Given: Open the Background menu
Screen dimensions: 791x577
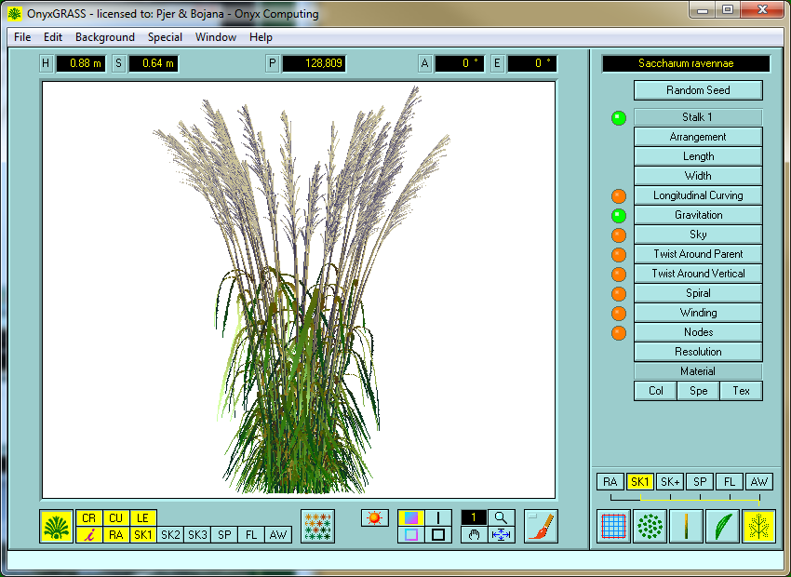Looking at the screenshot, I should 105,37.
